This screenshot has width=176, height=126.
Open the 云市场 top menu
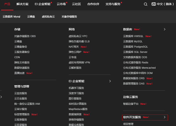pyautogui.click(x=61, y=4)
